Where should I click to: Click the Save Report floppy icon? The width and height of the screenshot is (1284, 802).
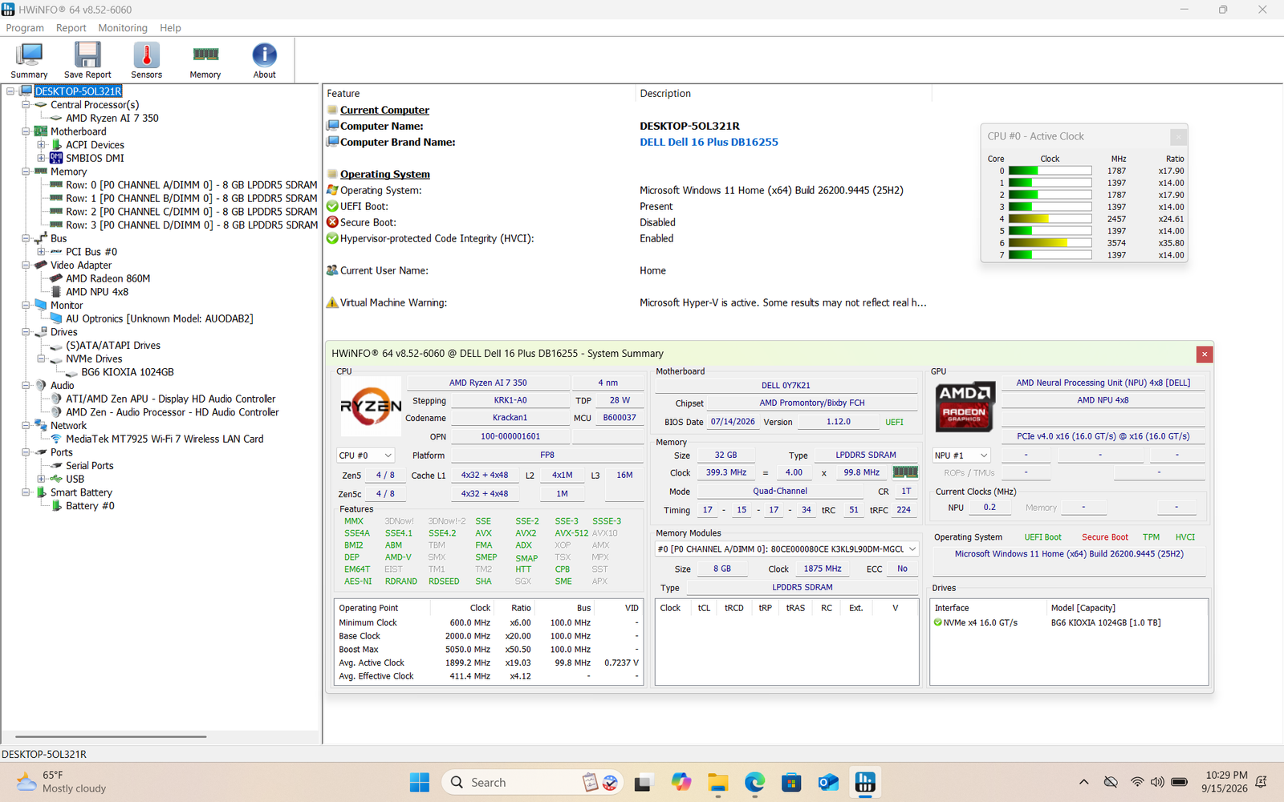point(87,61)
